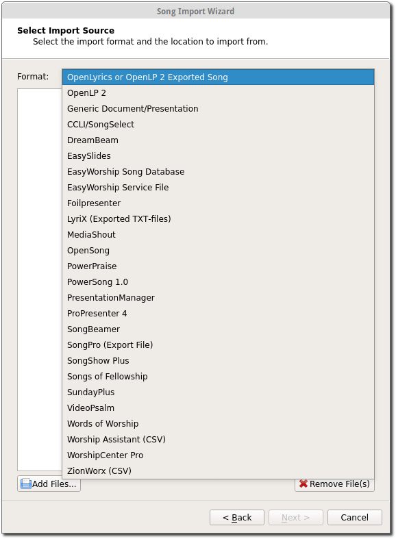Select OpenLyrics or OpenLP 2 Exported Song

(x=218, y=77)
